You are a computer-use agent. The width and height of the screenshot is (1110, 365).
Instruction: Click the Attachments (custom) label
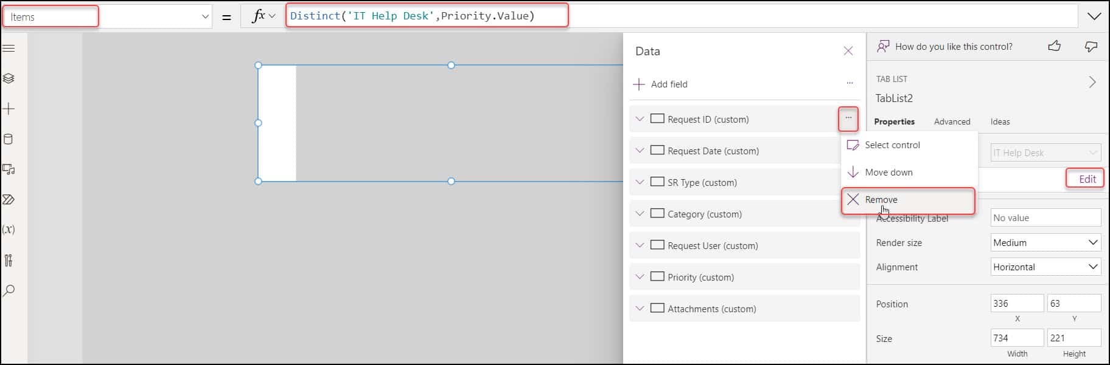tap(711, 309)
